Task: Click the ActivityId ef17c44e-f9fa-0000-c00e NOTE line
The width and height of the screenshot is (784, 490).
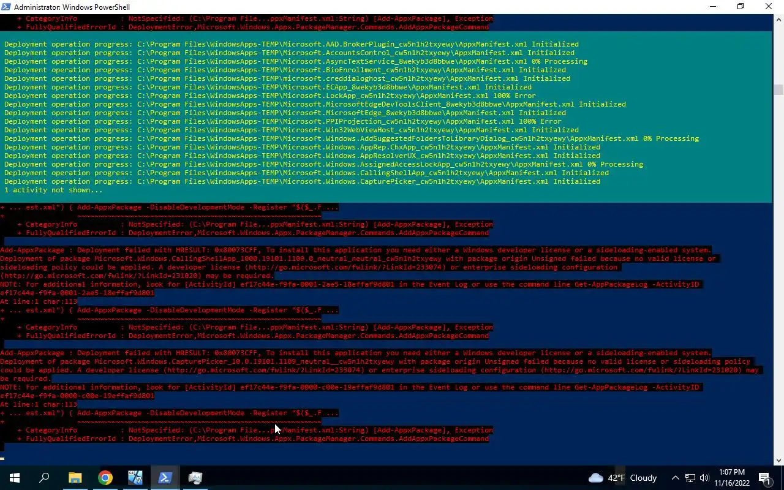Action: [349, 387]
